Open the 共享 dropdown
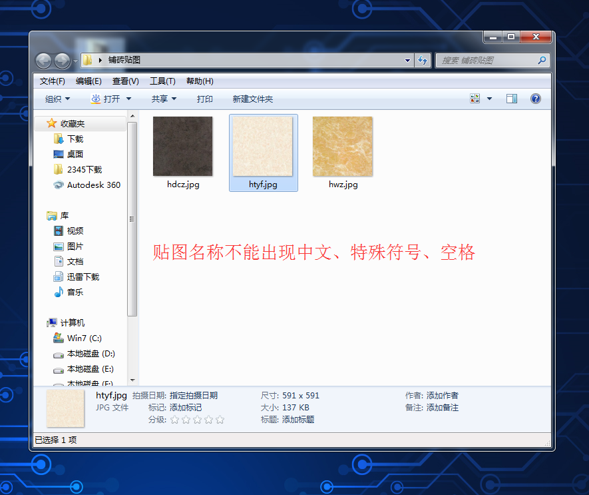Image resolution: width=589 pixels, height=495 pixels. pyautogui.click(x=164, y=99)
